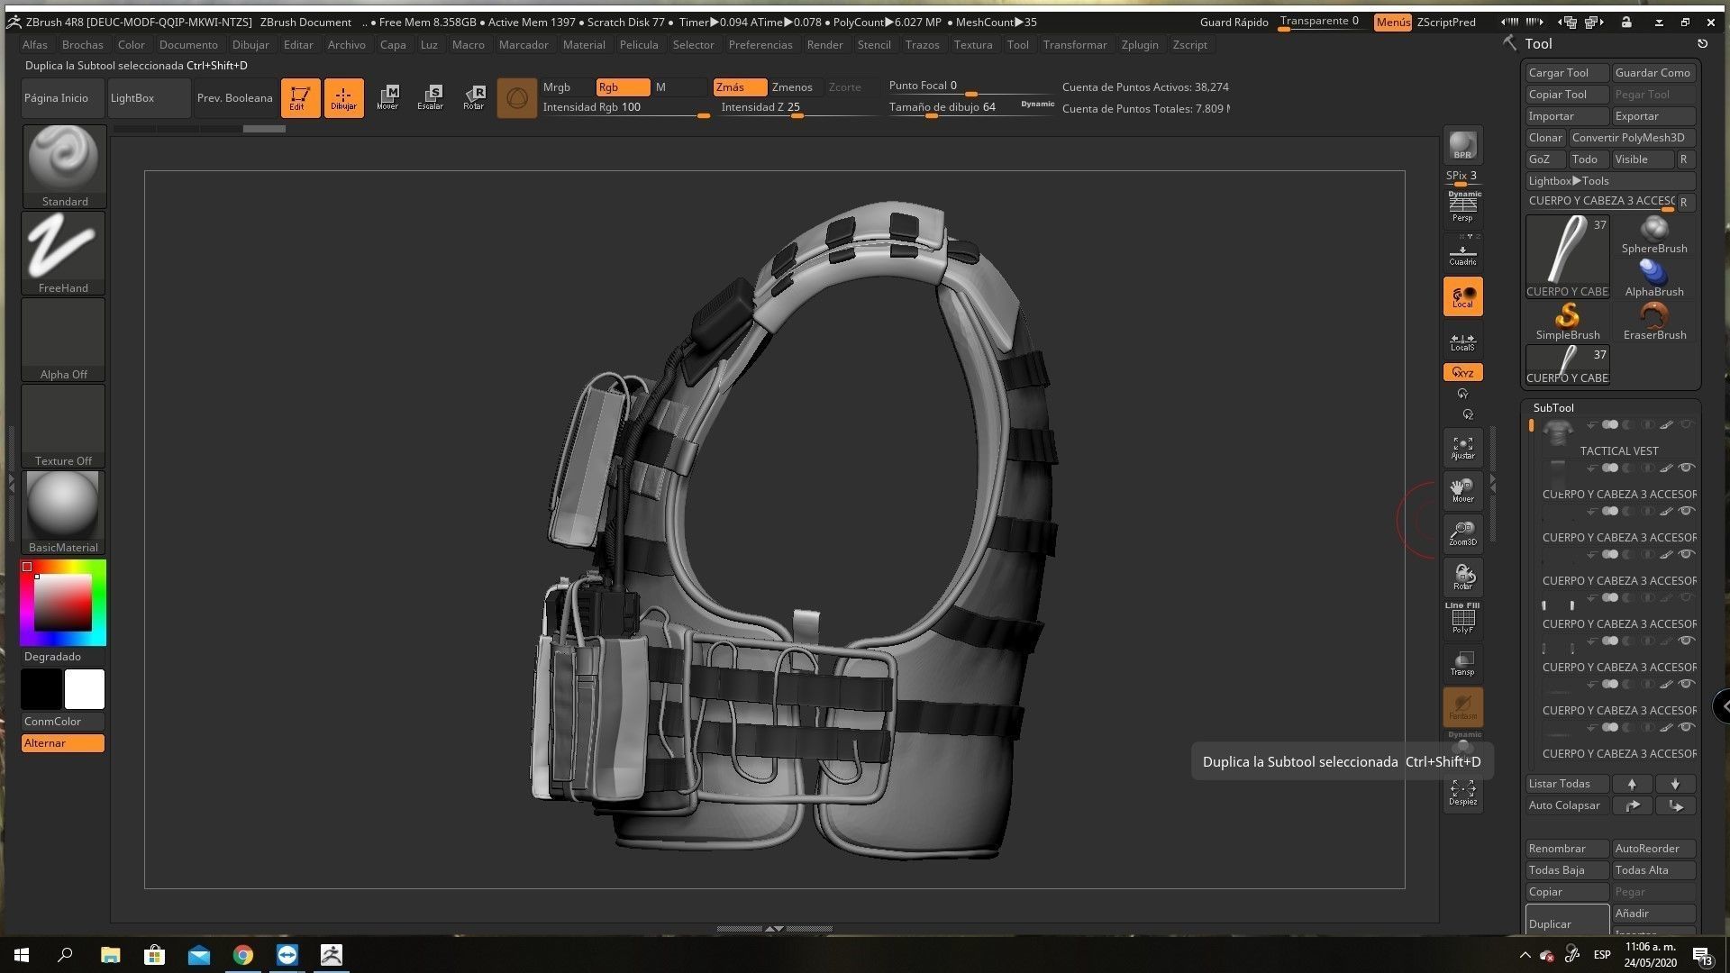Toggle PolyF line fill display
Image resolution: width=1730 pixels, height=973 pixels.
click(x=1462, y=619)
